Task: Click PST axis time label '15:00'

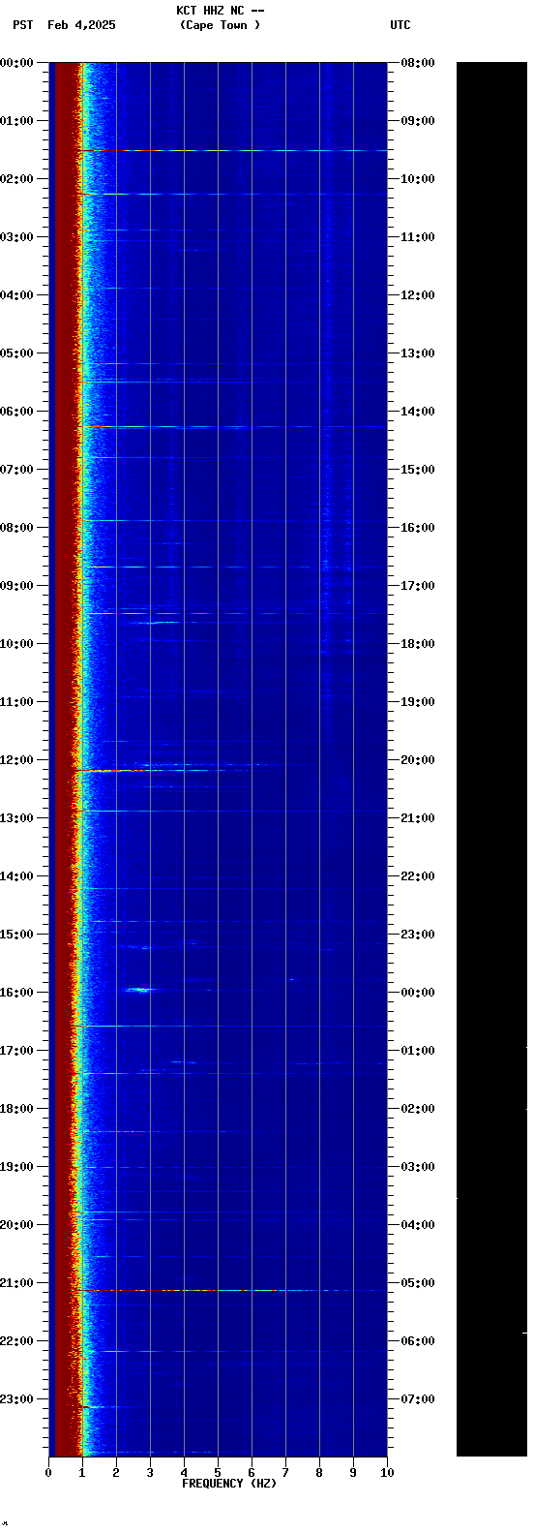Action: 17,935
